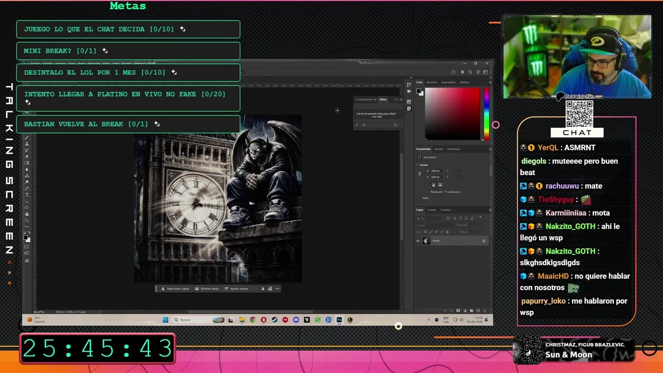Click Ajustar colores button
Viewport: 663px width, 373px height.
click(x=237, y=289)
